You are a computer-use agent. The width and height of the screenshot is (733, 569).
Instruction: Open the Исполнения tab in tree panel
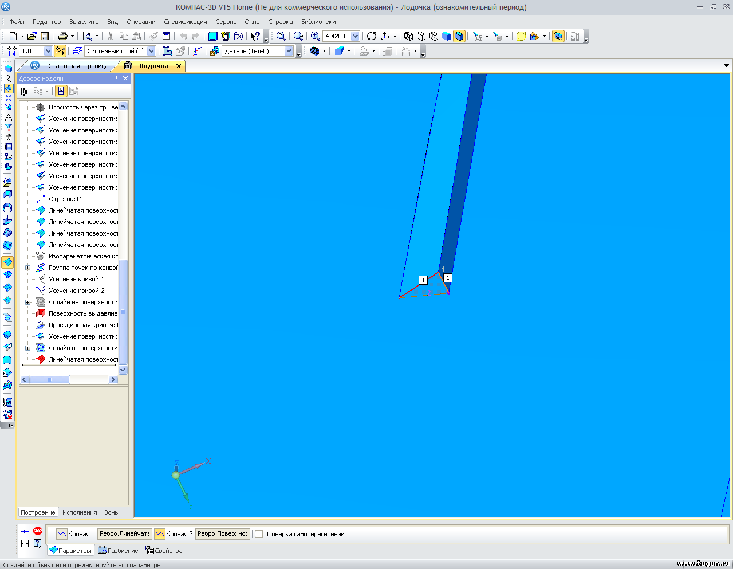[80, 512]
